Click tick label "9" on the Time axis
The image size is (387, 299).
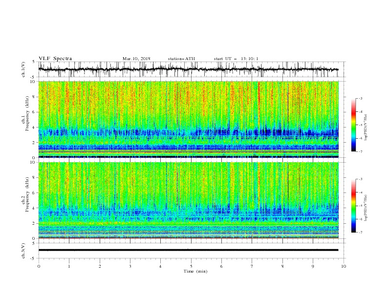pyautogui.click(x=313, y=266)
